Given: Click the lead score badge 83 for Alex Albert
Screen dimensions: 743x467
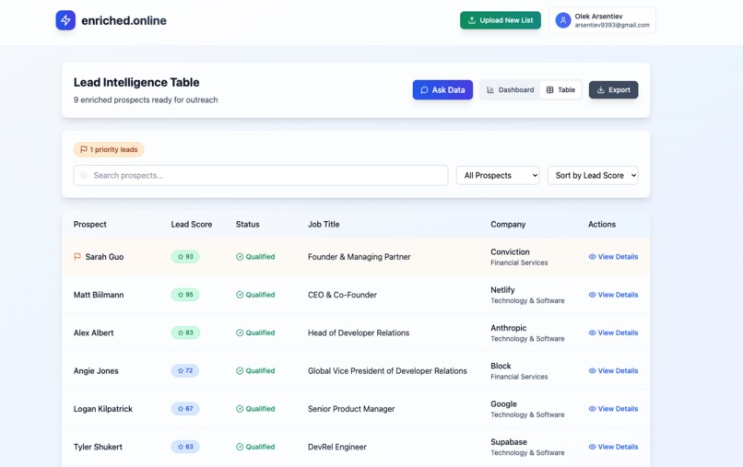Looking at the screenshot, I should (x=185, y=333).
